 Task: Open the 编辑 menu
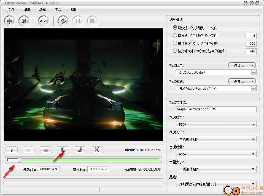pos(27,10)
